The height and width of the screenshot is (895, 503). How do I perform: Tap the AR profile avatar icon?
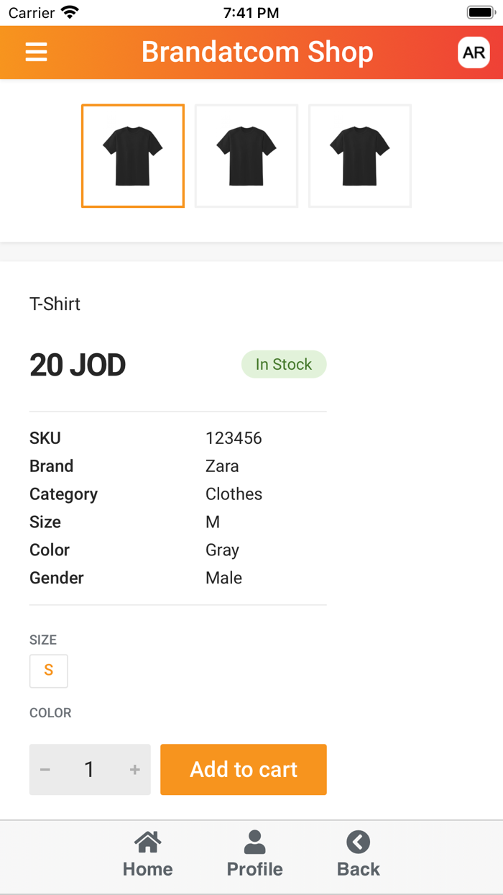[474, 52]
